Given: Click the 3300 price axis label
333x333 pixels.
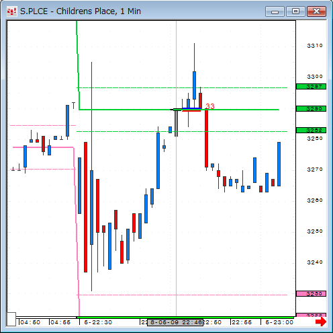Looking at the screenshot, I should pos(315,77).
